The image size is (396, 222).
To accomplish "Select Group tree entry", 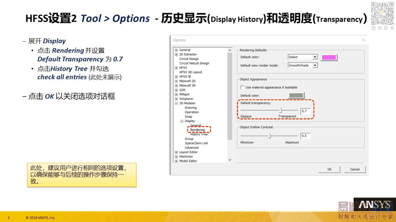I will [x=189, y=139].
